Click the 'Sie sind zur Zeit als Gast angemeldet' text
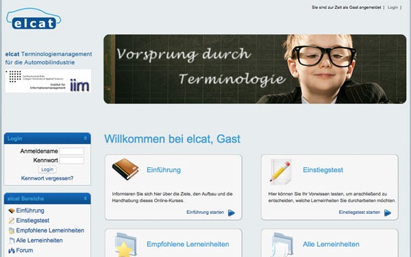This screenshot has width=411, height=257. click(x=346, y=8)
